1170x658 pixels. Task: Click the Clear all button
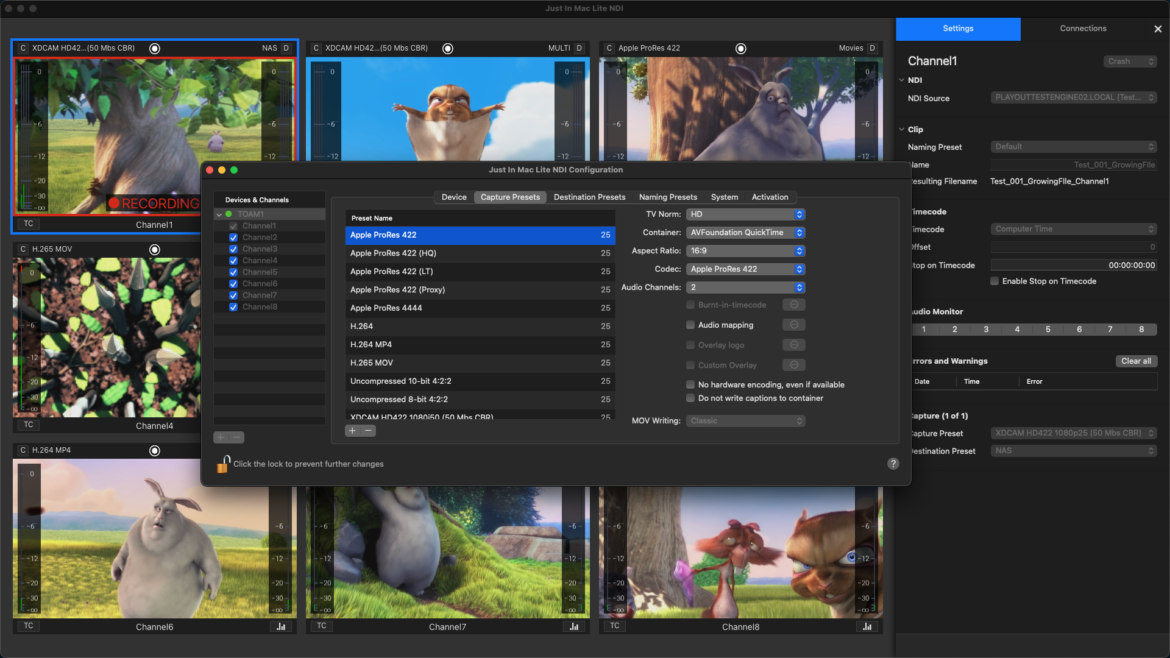(1136, 361)
